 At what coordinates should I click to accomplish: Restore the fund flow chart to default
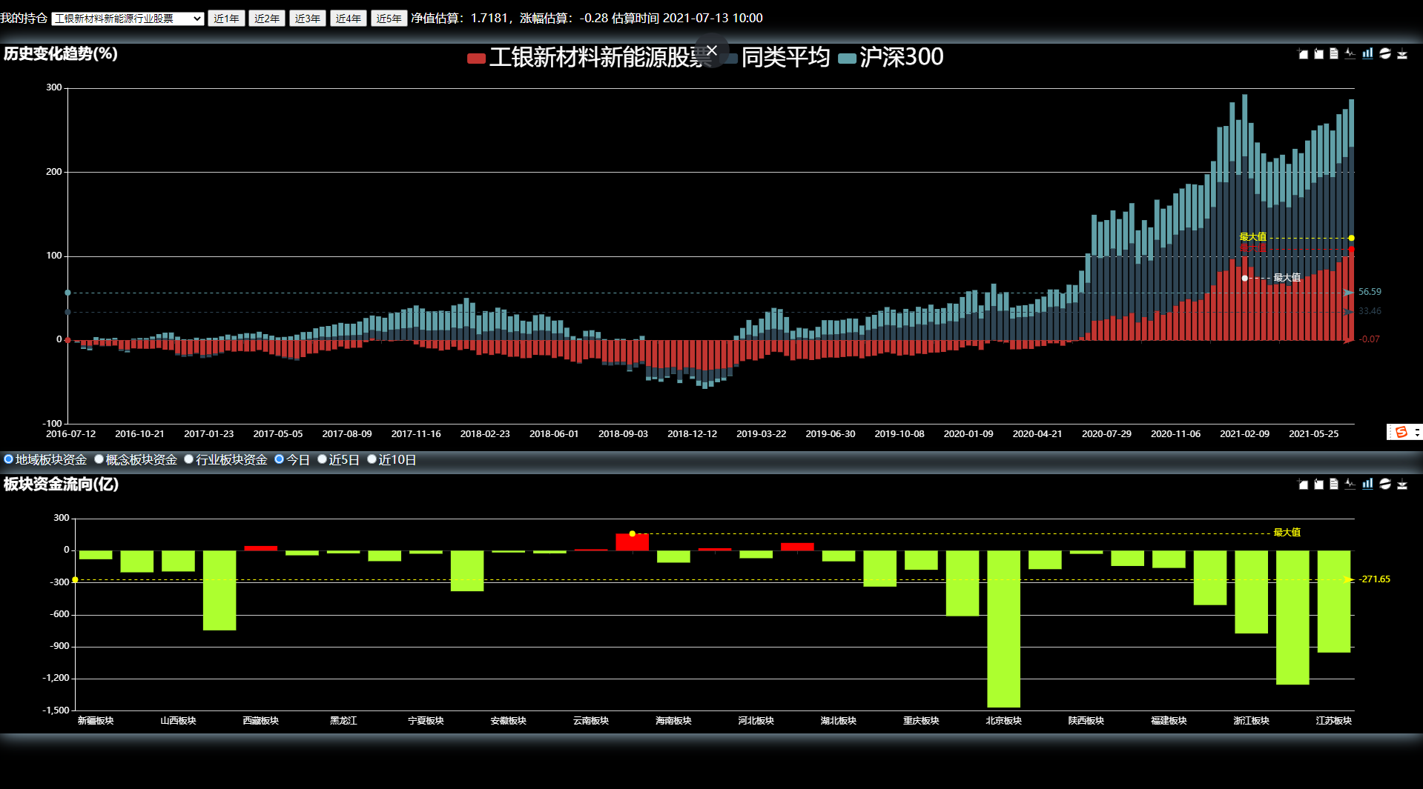[x=1384, y=484]
